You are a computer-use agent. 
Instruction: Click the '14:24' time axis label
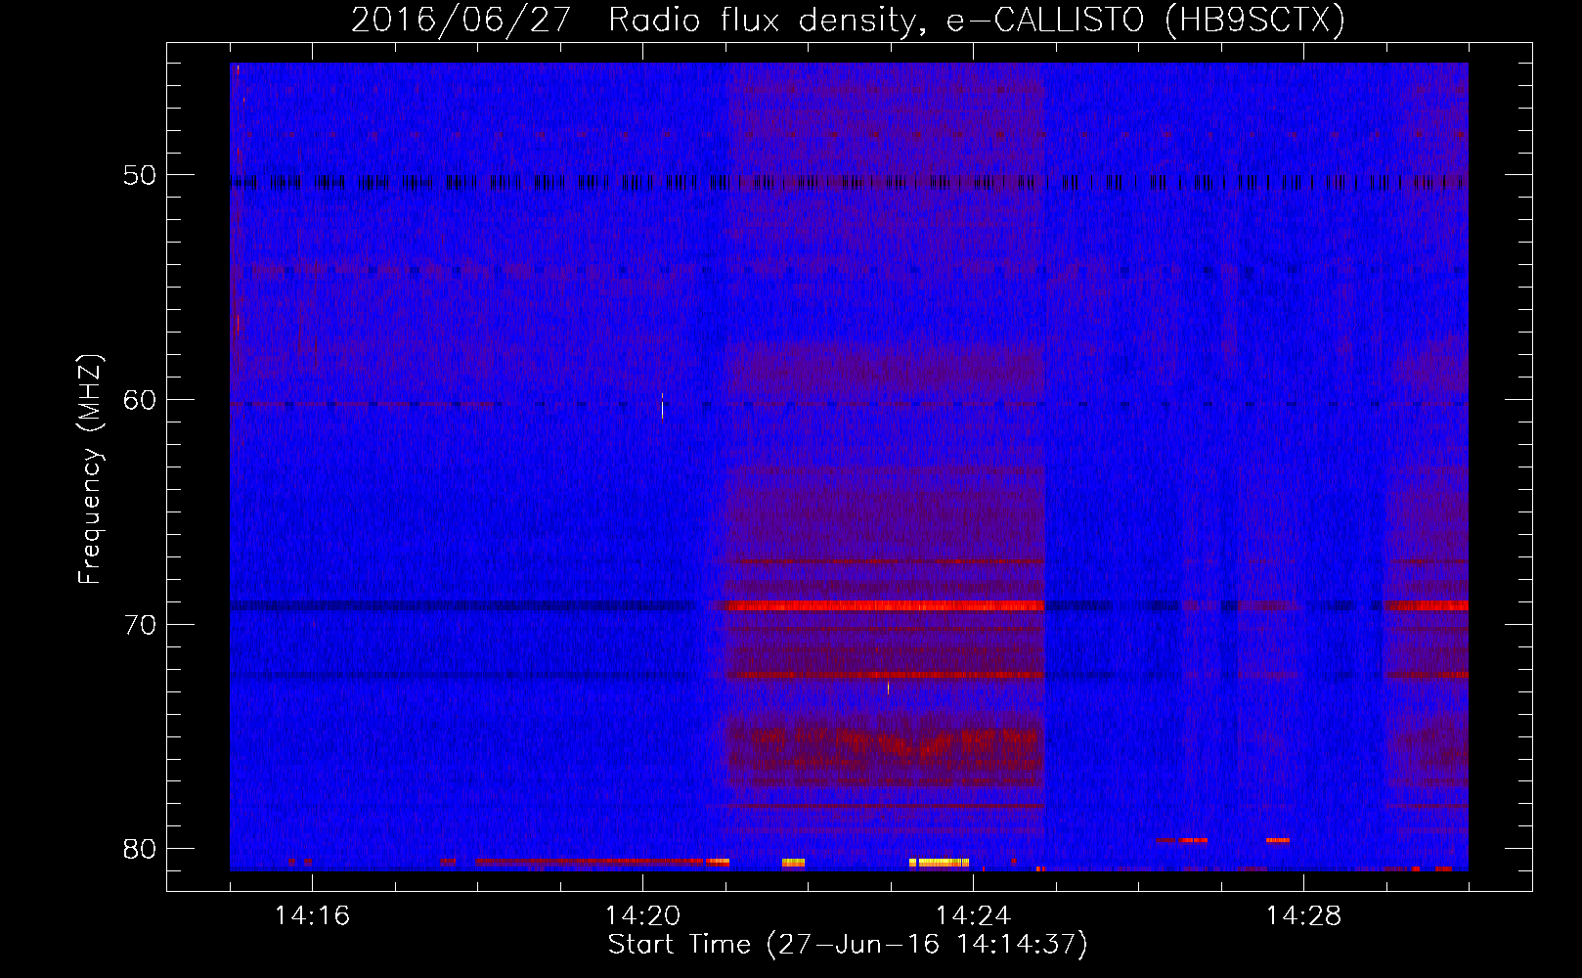(x=973, y=916)
